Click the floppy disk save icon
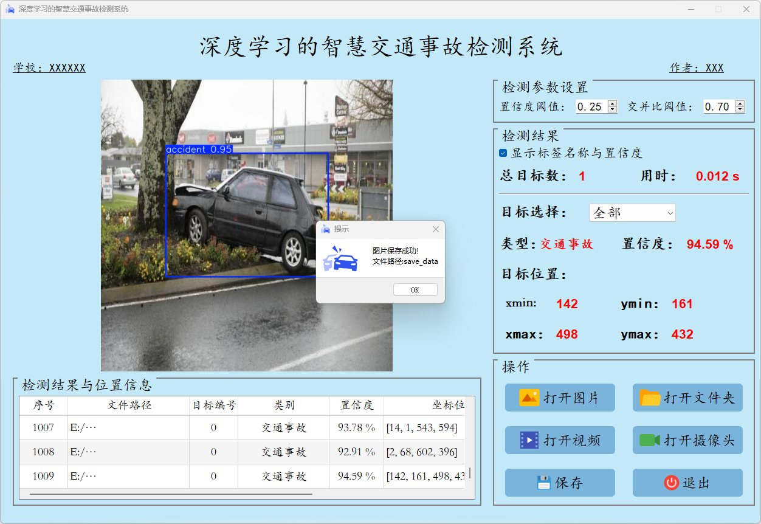This screenshot has height=524, width=761. click(543, 483)
